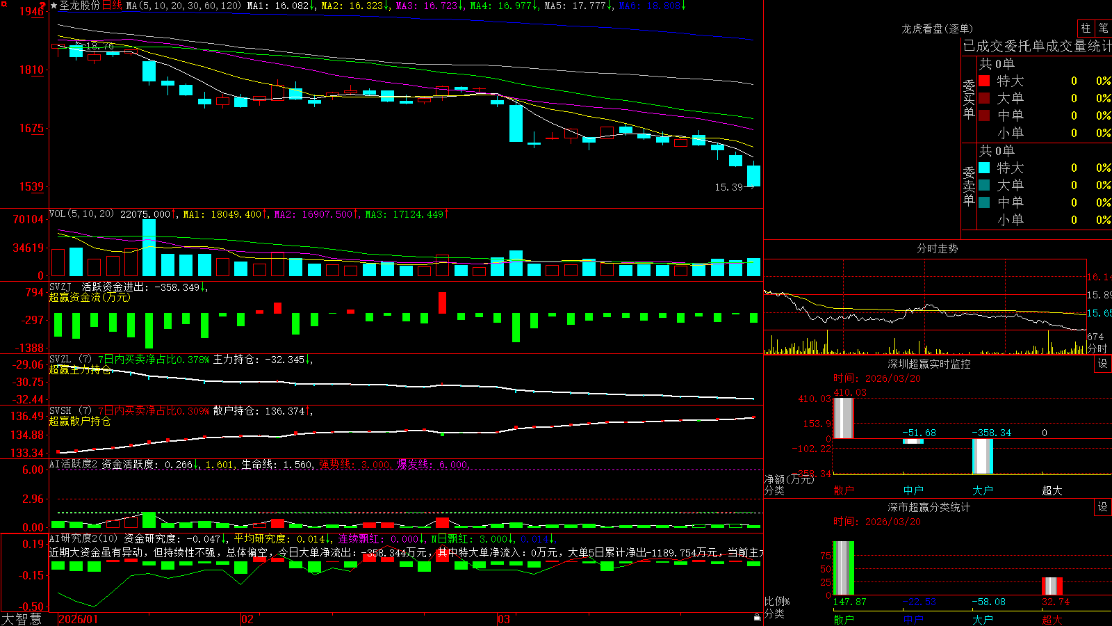Switch to 笔 tick display mode
1112x626 pixels.
1104,29
